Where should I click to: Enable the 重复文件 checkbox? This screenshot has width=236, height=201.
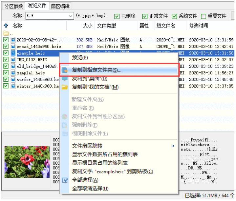coord(204,16)
